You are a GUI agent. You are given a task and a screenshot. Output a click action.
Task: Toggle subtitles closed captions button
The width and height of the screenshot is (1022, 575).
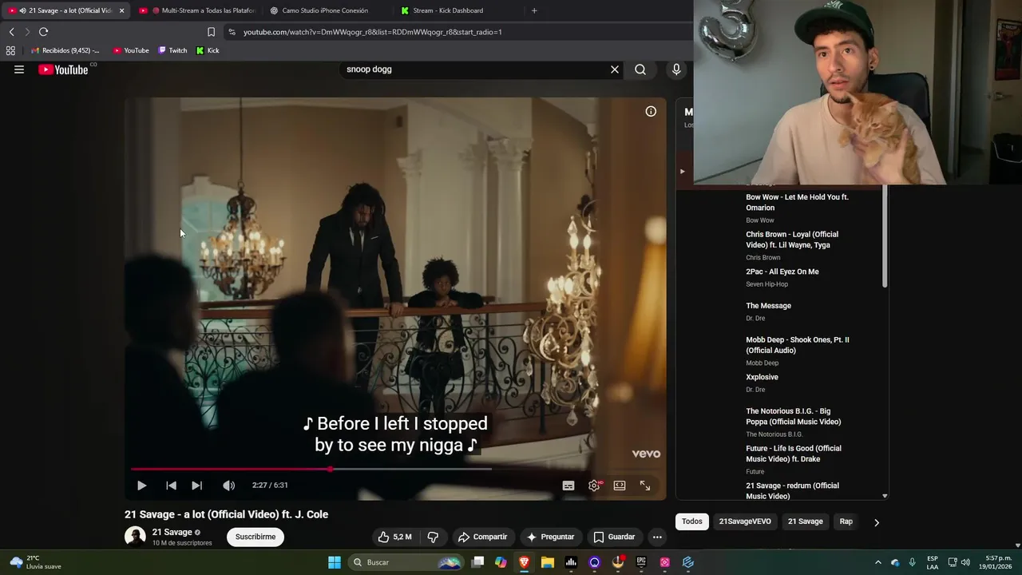click(568, 486)
